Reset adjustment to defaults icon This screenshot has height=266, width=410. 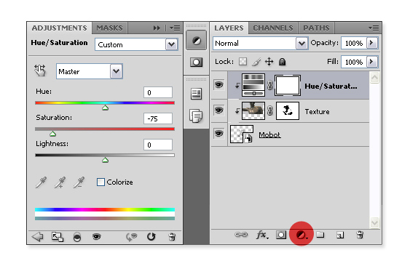151,236
